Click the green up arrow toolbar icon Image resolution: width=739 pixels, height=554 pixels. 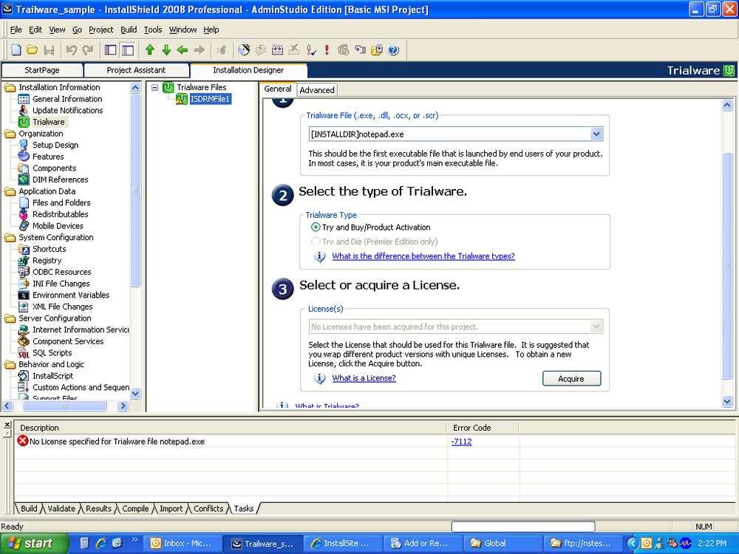tap(150, 50)
